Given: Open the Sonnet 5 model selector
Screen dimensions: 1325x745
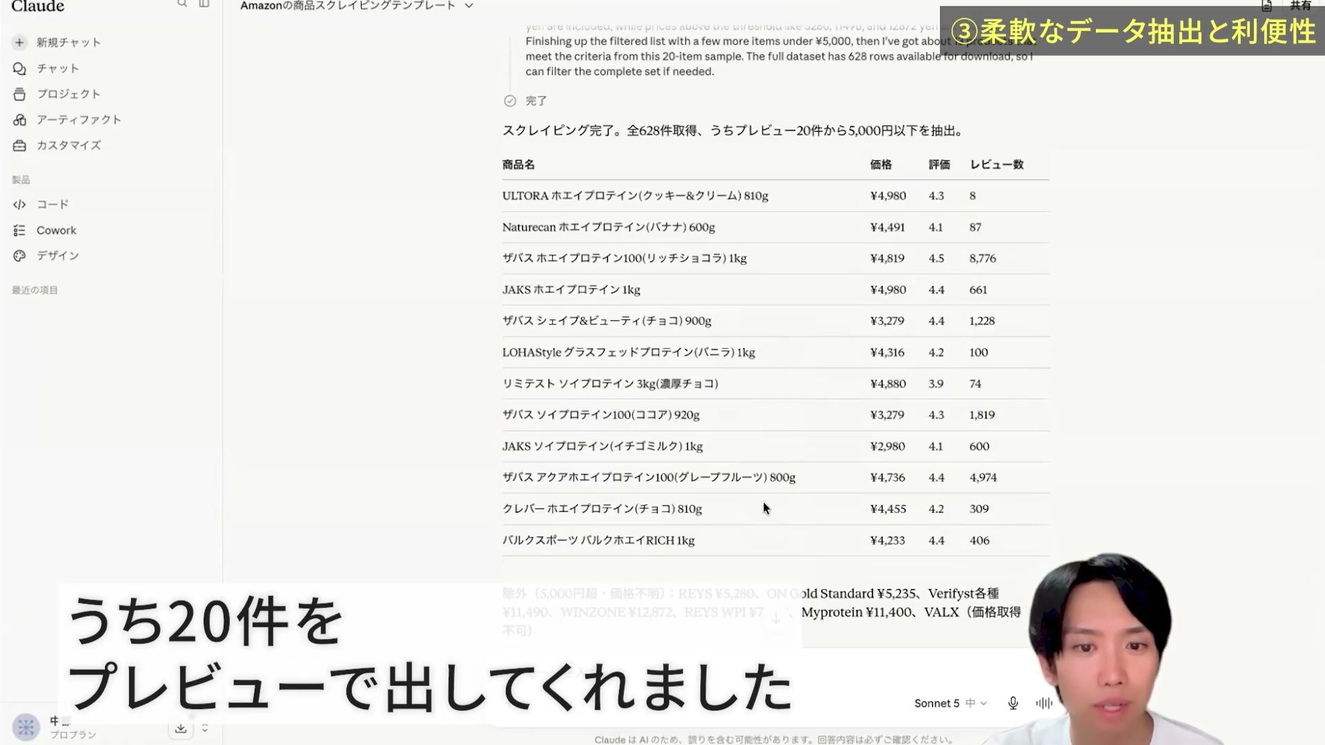Looking at the screenshot, I should 950,703.
